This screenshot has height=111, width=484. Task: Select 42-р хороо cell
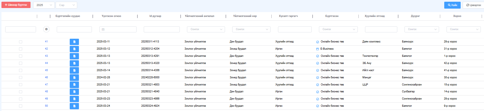tap(450, 63)
